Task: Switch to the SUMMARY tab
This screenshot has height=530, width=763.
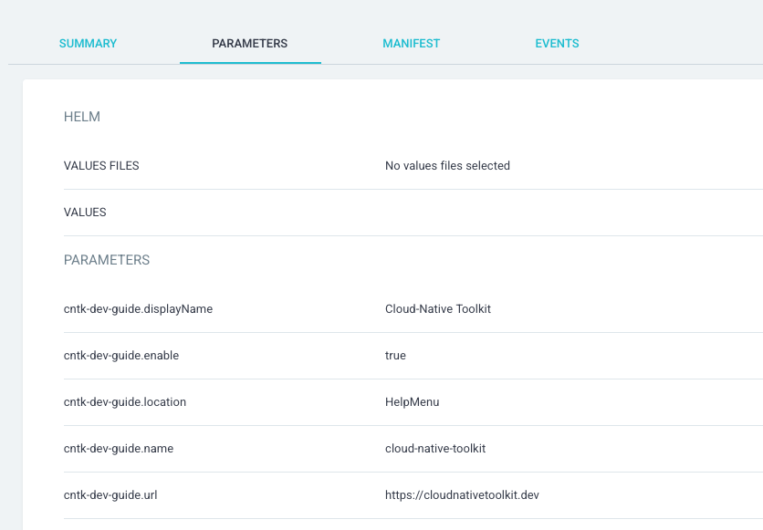Action: click(x=88, y=43)
